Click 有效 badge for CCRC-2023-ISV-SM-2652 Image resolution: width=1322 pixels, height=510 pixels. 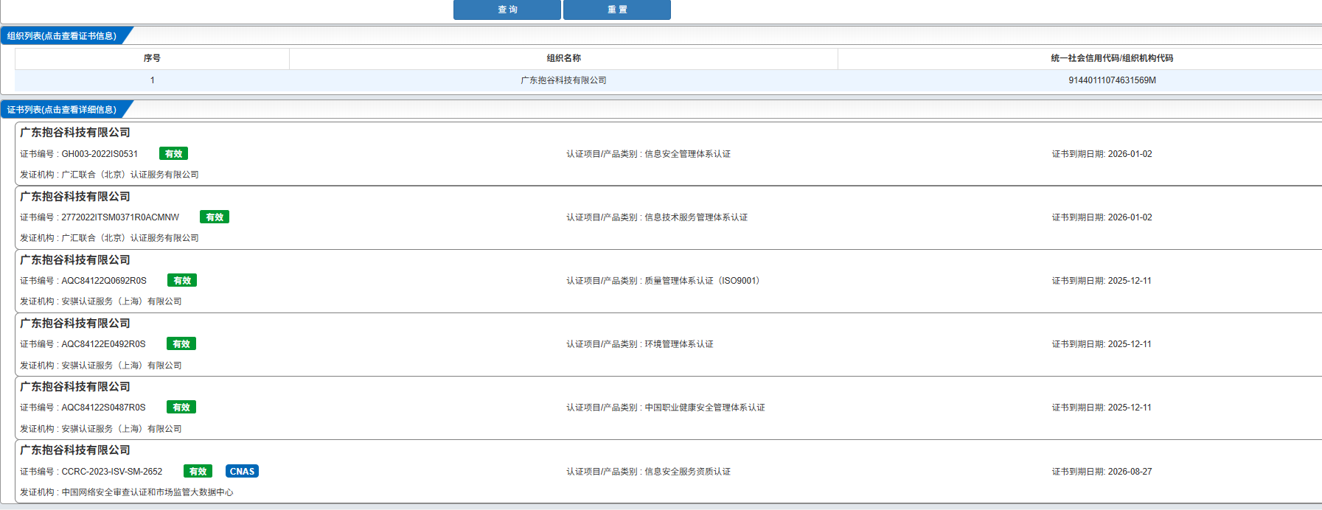198,472
